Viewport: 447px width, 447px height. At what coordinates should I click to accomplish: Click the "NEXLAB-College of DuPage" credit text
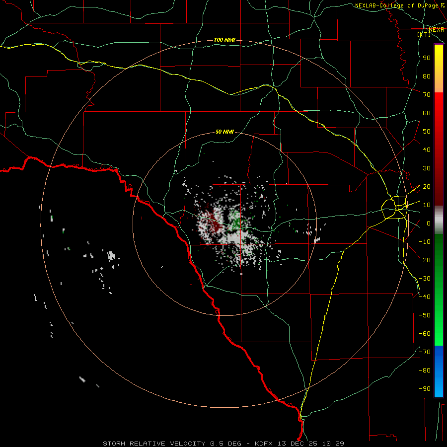tap(396, 5)
